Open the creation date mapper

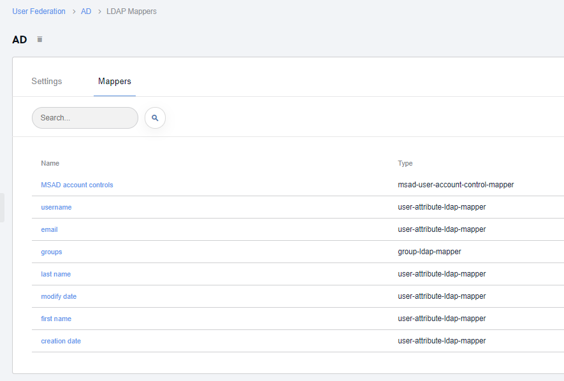pos(61,341)
